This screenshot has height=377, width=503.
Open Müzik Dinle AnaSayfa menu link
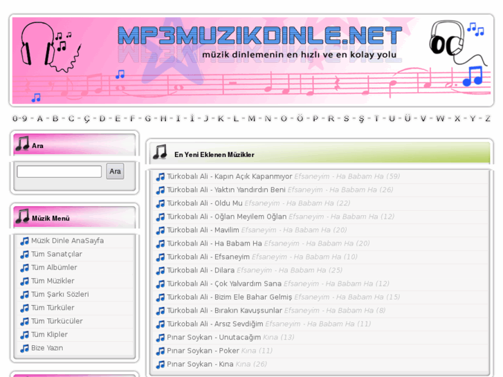pos(67,241)
